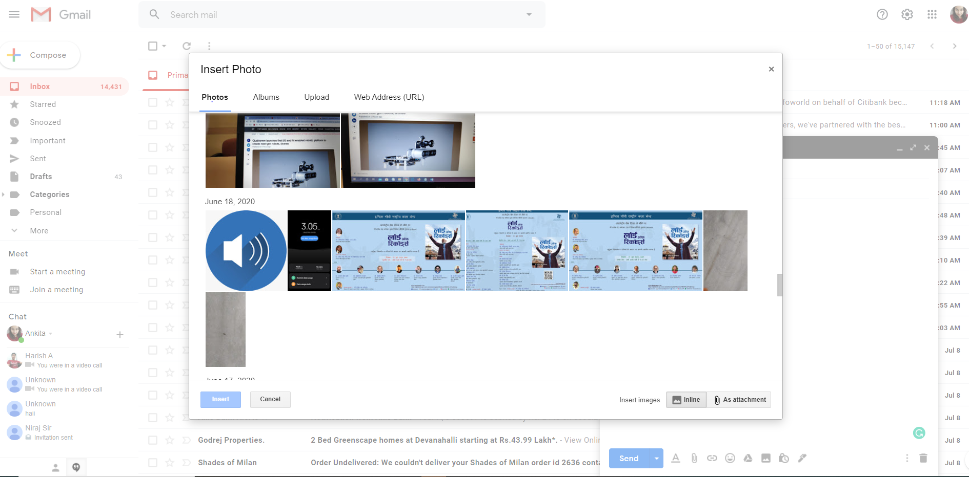Viewport: 969px width, 477px height.
Task: Compose a new email
Action: tap(41, 55)
